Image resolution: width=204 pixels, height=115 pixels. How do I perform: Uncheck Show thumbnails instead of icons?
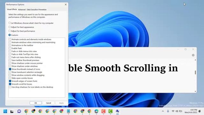(x=10, y=69)
